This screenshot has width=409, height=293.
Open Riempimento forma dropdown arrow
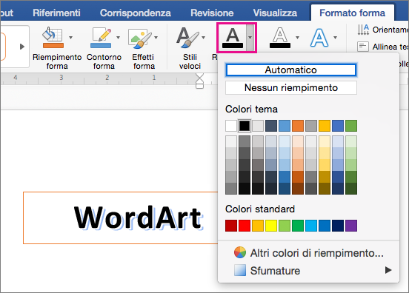(x=70, y=38)
